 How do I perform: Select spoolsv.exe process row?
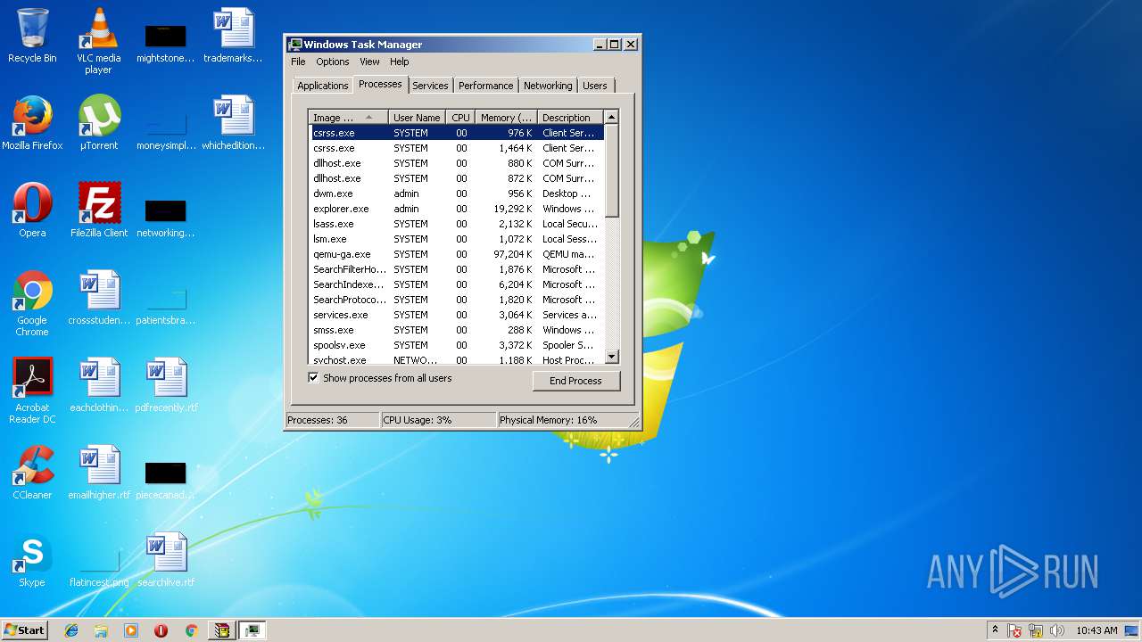pos(457,345)
